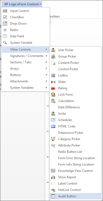Image resolution: width=103 pixels, height=201 pixels.
Task: Click the Slider text label
Action: pos(62,82)
